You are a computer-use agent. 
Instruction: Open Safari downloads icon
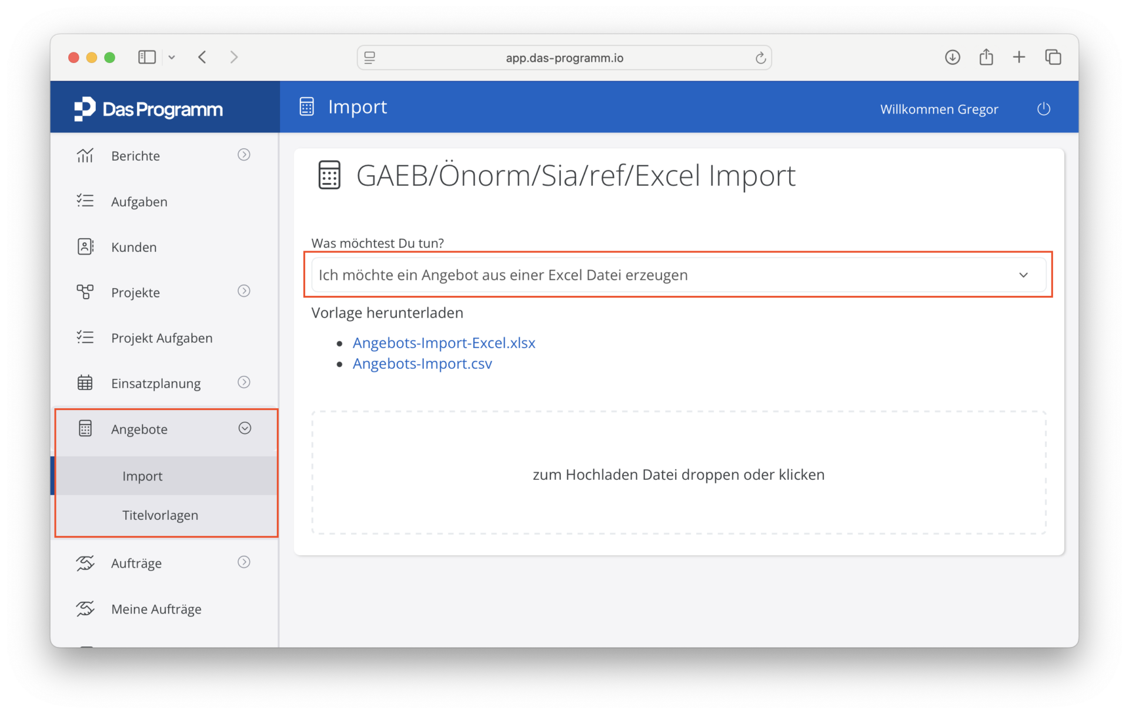(952, 57)
